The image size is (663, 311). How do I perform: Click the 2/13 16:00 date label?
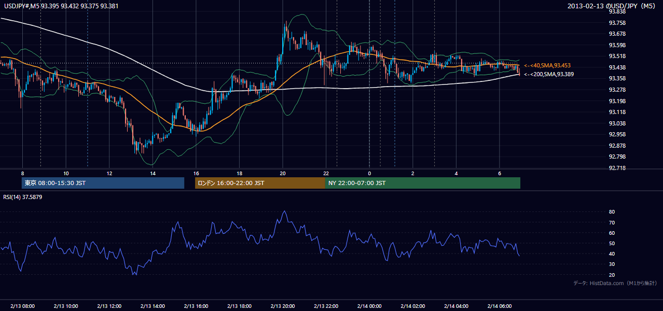pos(196,306)
